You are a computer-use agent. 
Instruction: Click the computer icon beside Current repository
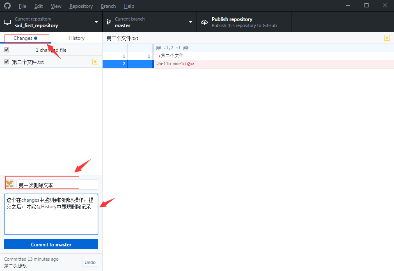coord(7,22)
